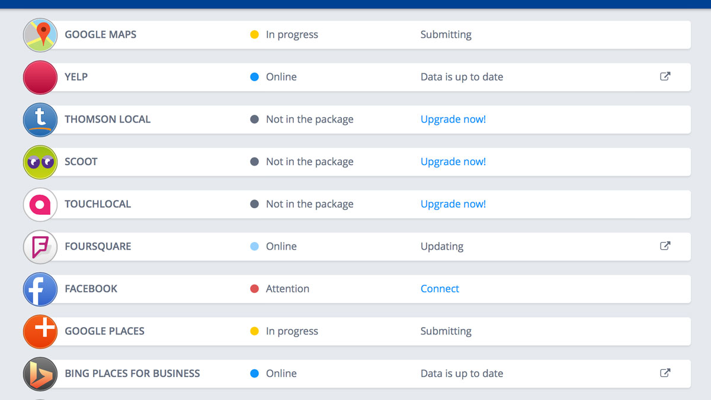
Task: Select the BING PLACES FOR BUSINESS name
Action: [x=132, y=373]
